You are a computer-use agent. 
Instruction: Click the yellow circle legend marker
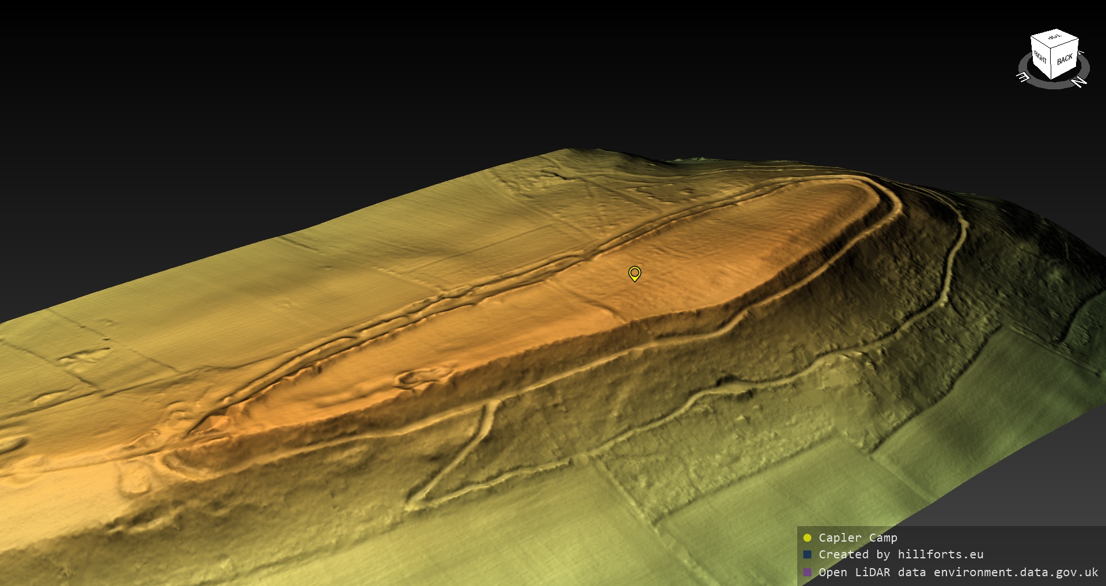(807, 538)
